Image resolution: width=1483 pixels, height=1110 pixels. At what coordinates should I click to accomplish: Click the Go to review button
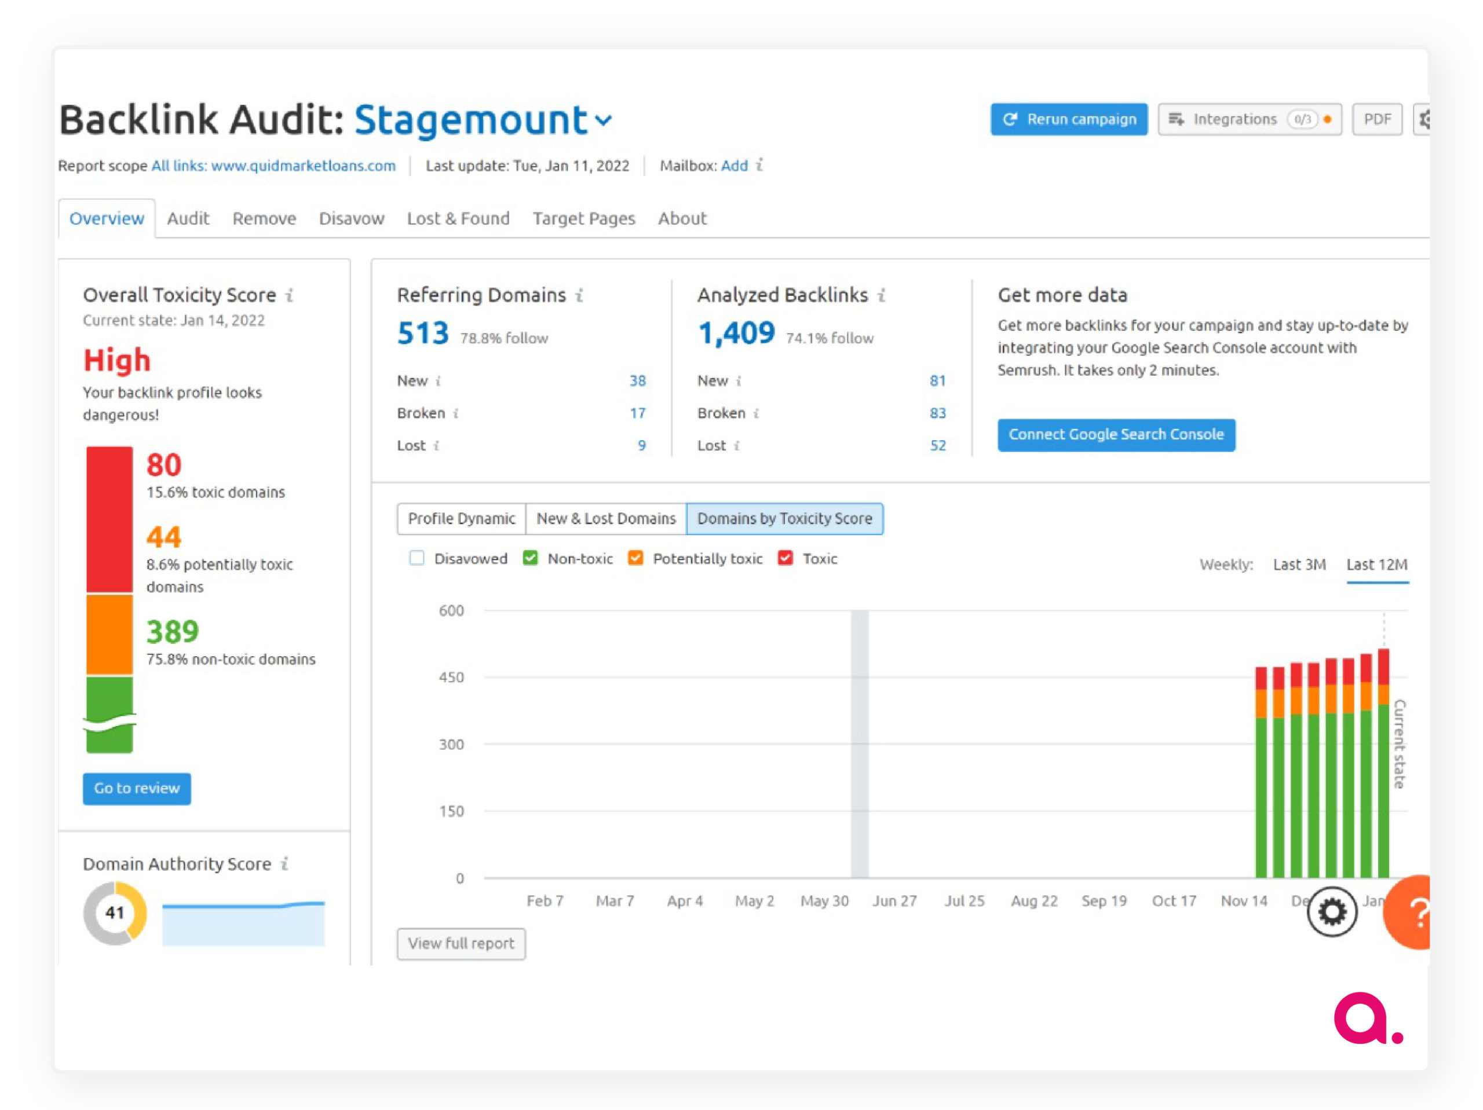(x=137, y=788)
